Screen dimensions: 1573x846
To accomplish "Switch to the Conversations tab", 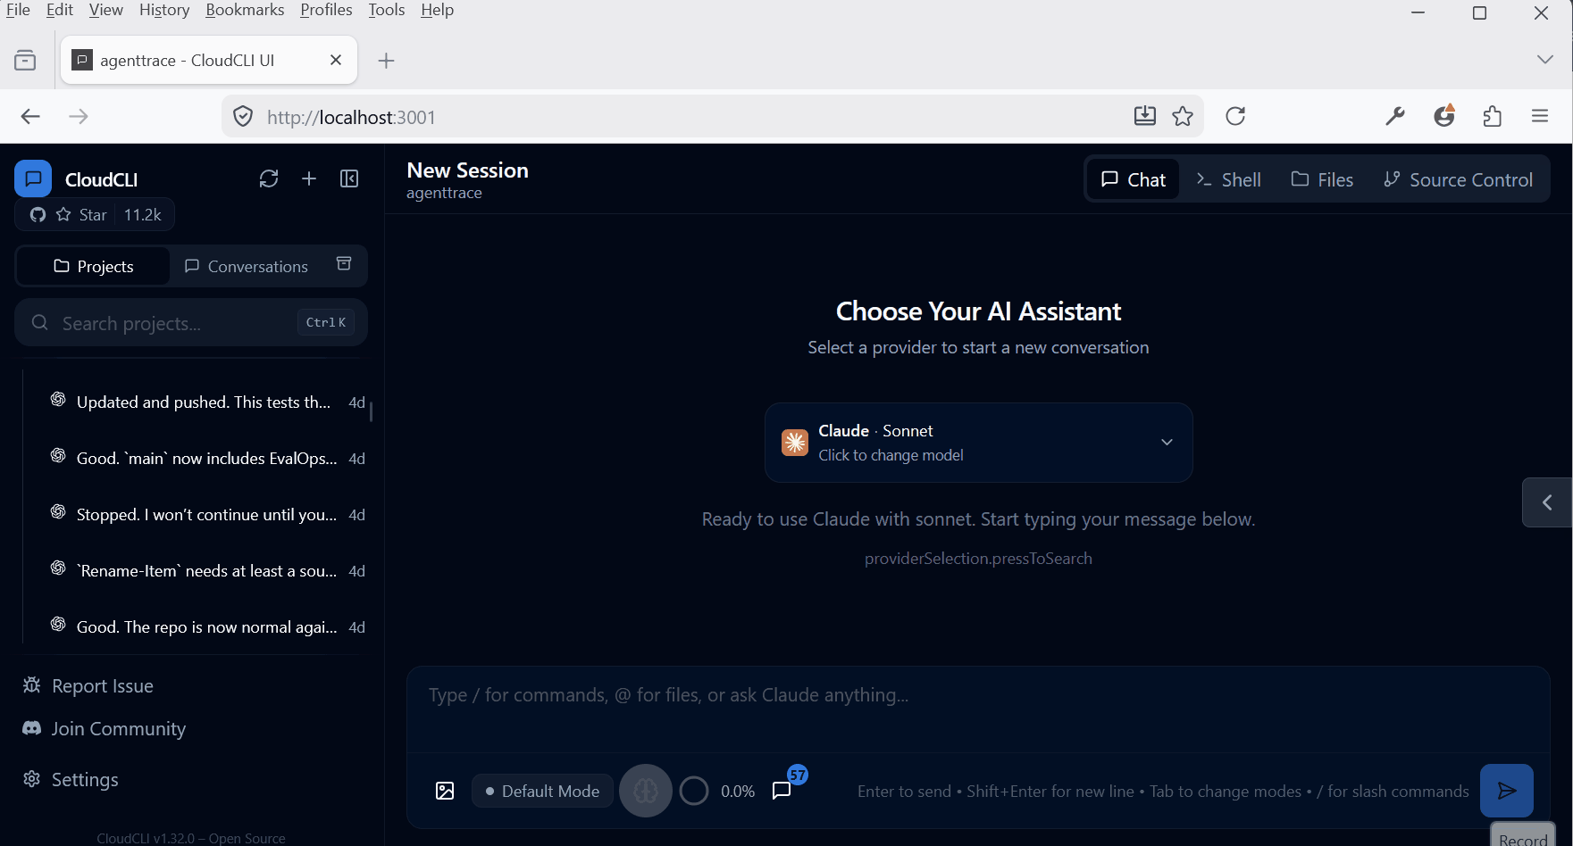I will pyautogui.click(x=246, y=266).
